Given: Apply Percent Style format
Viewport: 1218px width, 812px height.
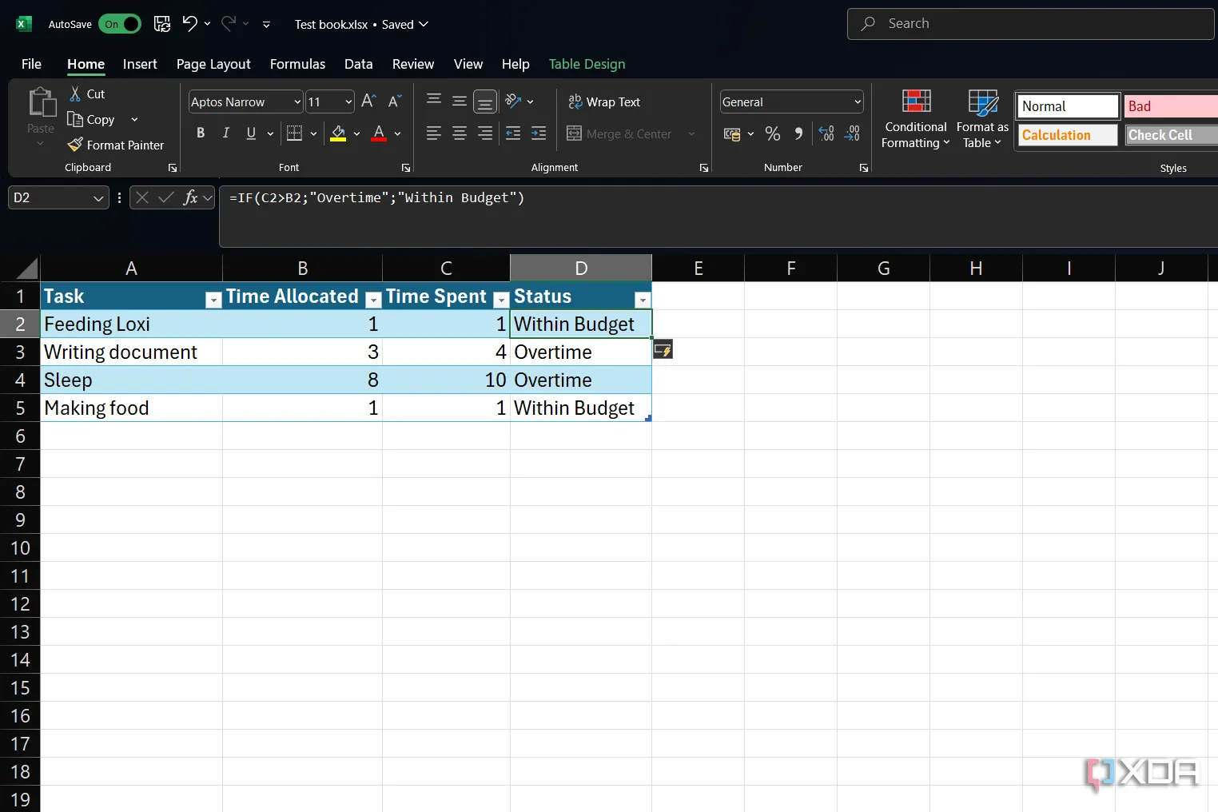Looking at the screenshot, I should 773,133.
